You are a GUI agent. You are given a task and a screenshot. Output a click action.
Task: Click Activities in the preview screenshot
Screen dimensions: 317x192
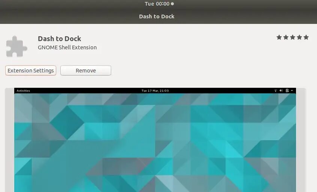pos(23,91)
